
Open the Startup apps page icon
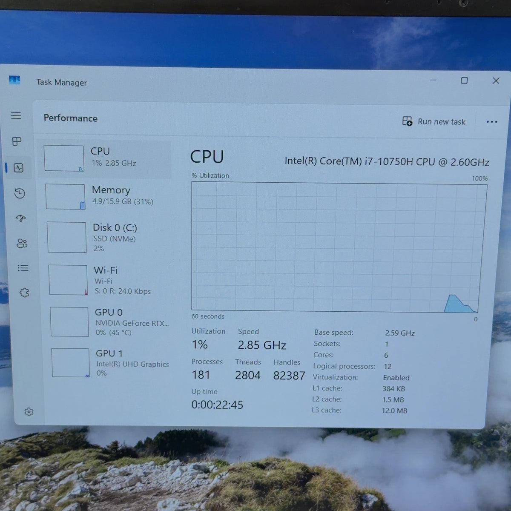click(21, 218)
